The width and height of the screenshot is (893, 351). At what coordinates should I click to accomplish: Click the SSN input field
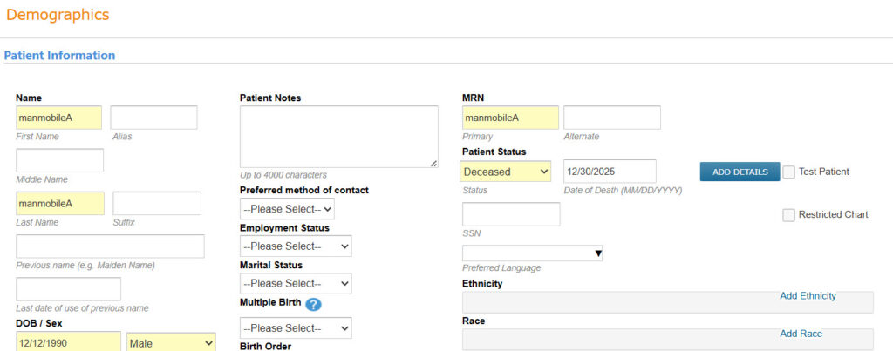(511, 214)
